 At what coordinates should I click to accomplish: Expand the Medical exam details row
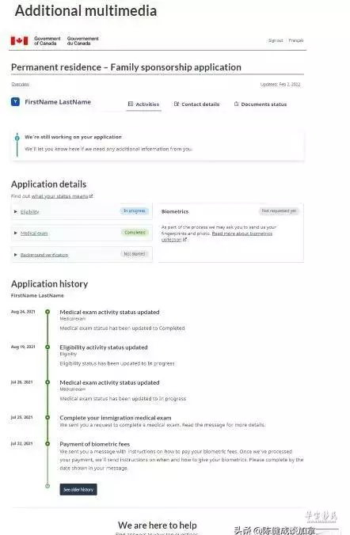pos(82,233)
